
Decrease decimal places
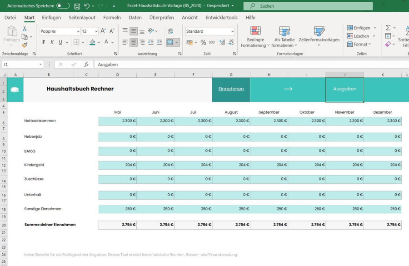(231, 42)
